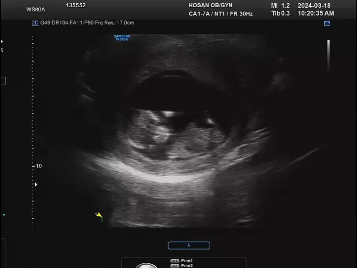Click the Print1 label

coord(187,261)
